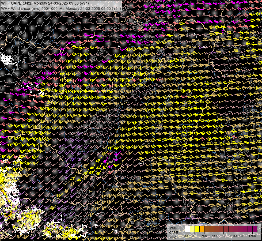Select the pale yellow CAPE legend swatch

(192, 229)
